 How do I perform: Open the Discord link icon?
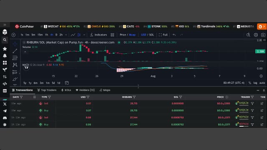coord(5,118)
